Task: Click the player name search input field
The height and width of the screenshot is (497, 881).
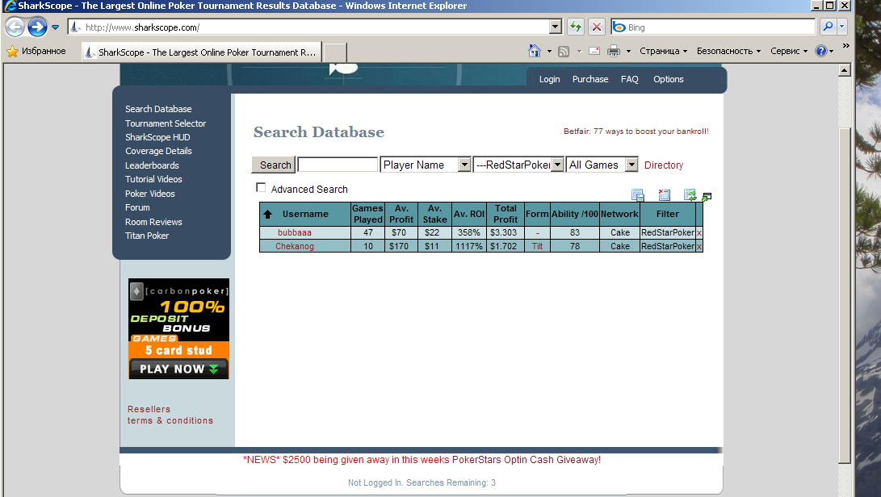Action: tap(337, 165)
